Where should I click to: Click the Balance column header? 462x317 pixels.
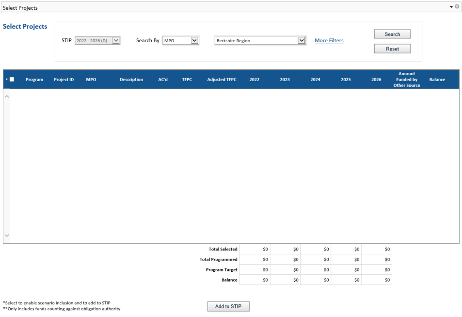[x=437, y=79]
